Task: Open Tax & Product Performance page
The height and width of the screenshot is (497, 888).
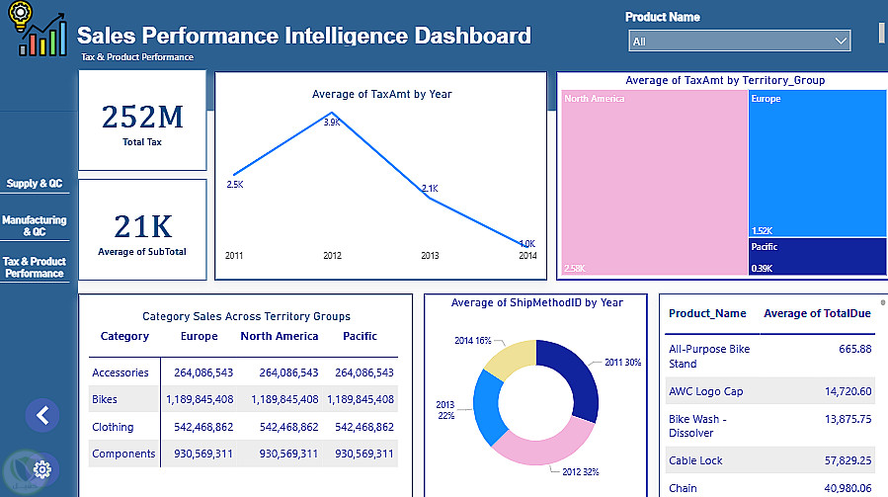Action: tap(35, 268)
